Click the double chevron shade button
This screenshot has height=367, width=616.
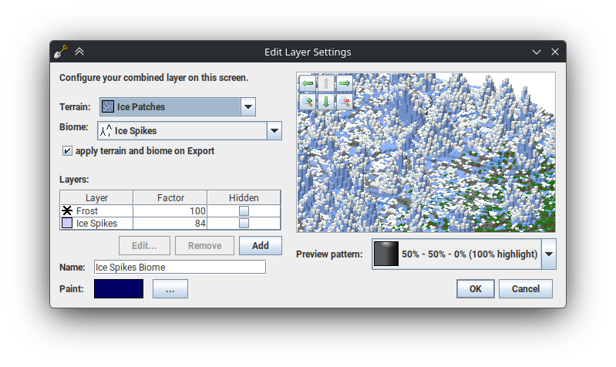pos(79,52)
